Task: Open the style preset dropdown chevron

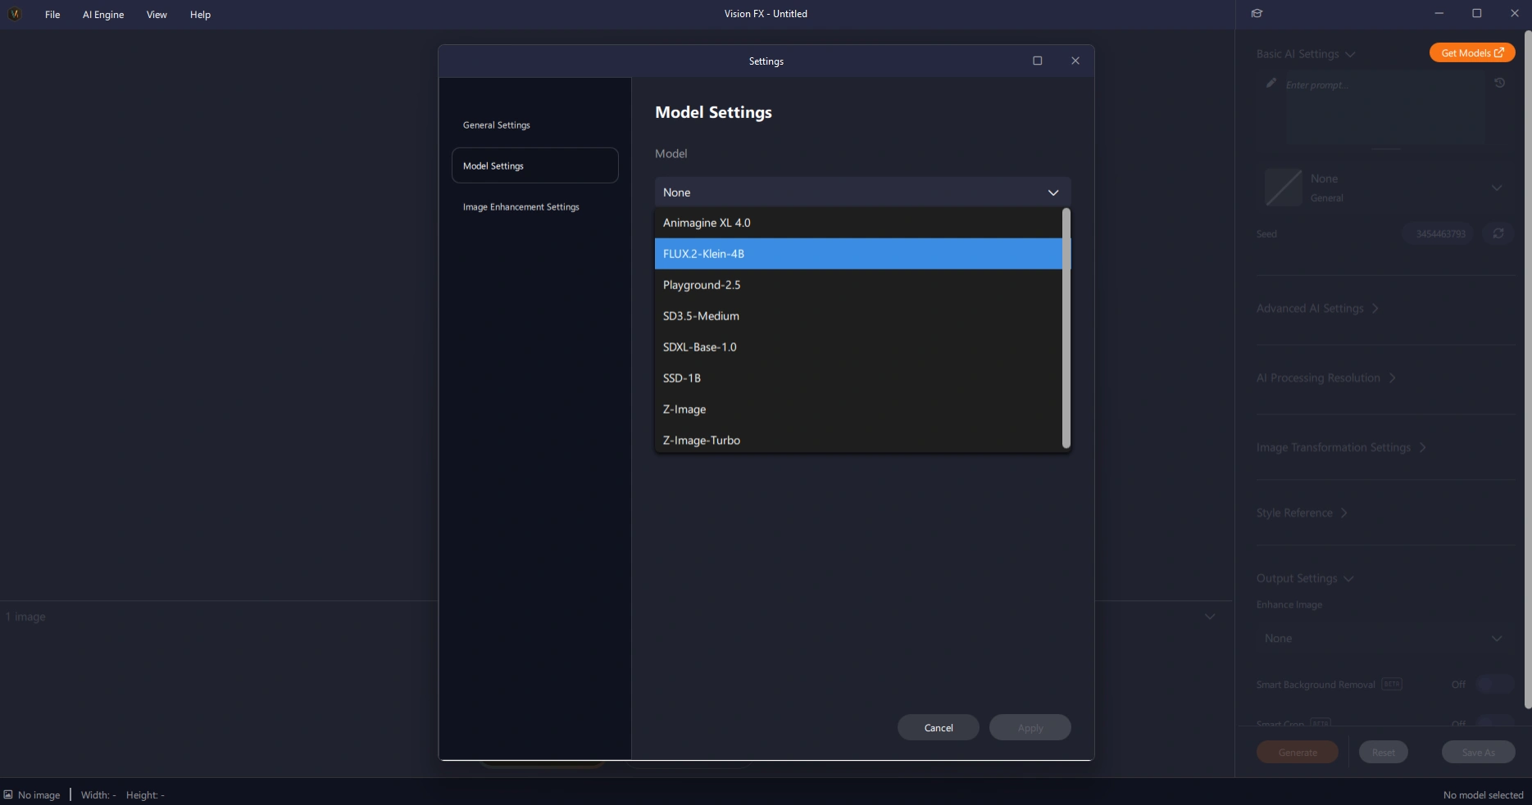Action: click(x=1497, y=188)
